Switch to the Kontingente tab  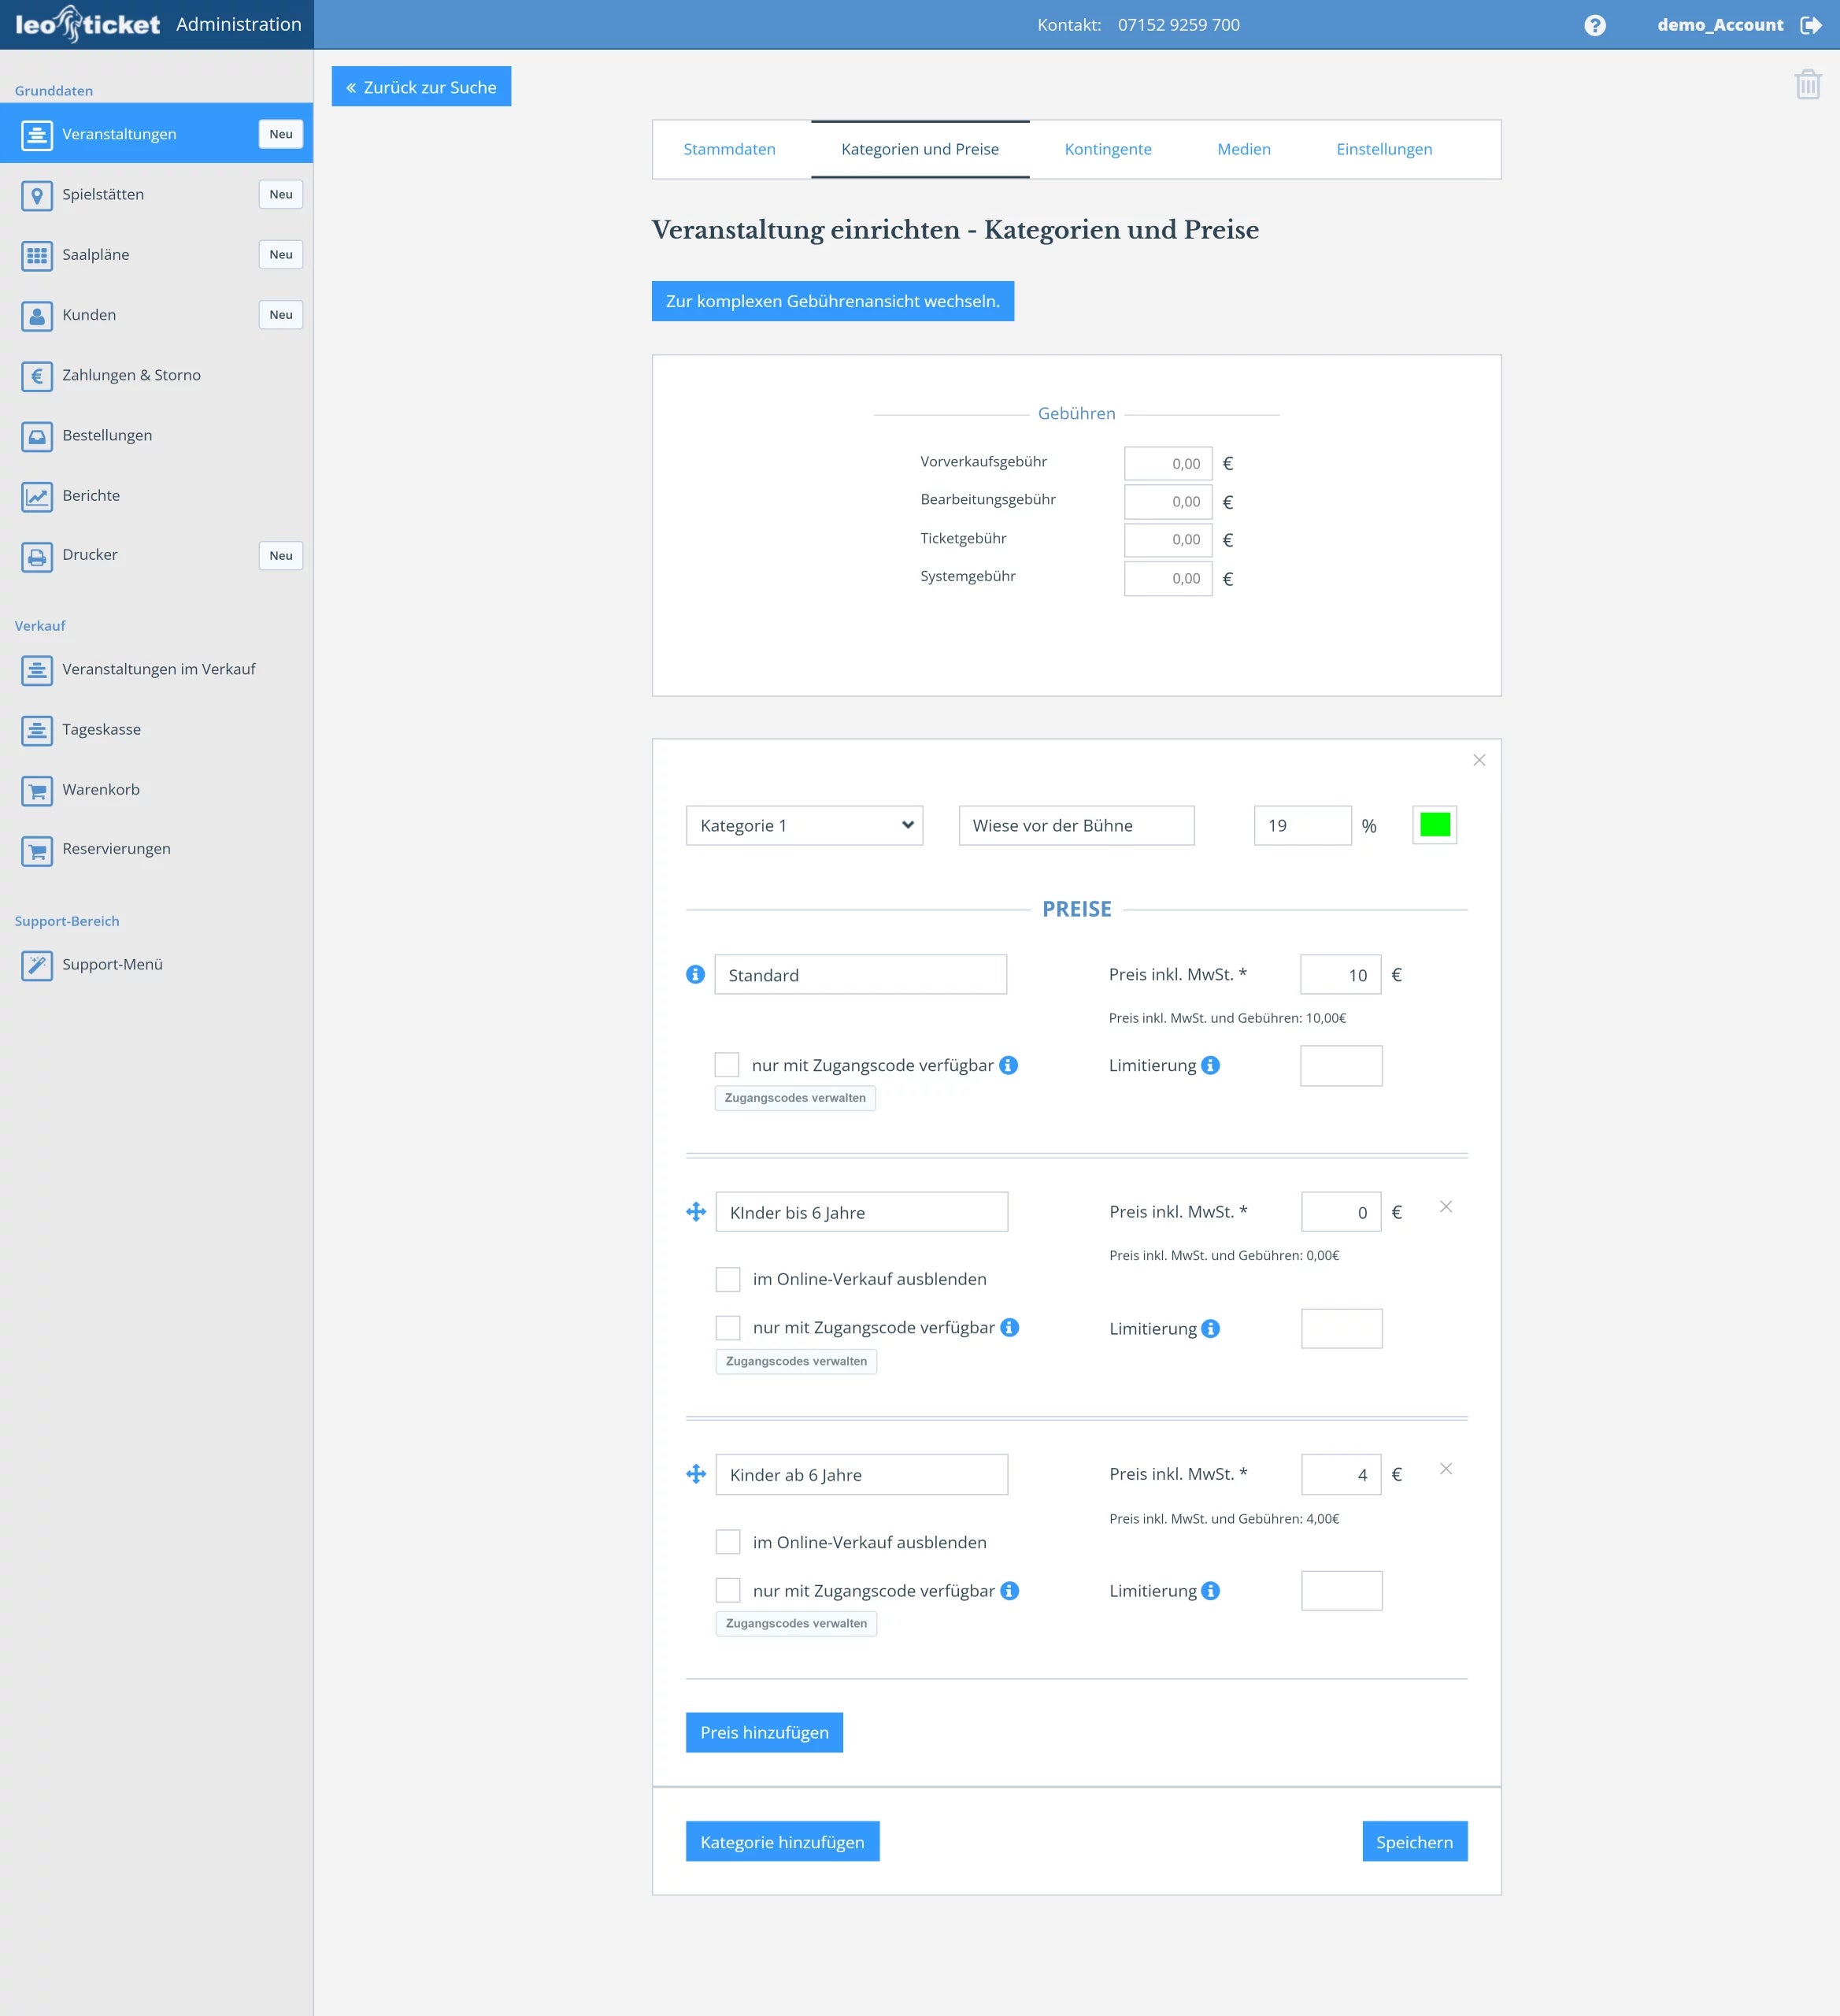click(1107, 149)
